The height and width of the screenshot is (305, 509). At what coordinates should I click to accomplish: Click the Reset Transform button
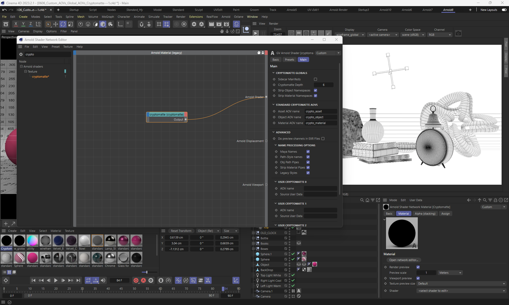click(181, 231)
